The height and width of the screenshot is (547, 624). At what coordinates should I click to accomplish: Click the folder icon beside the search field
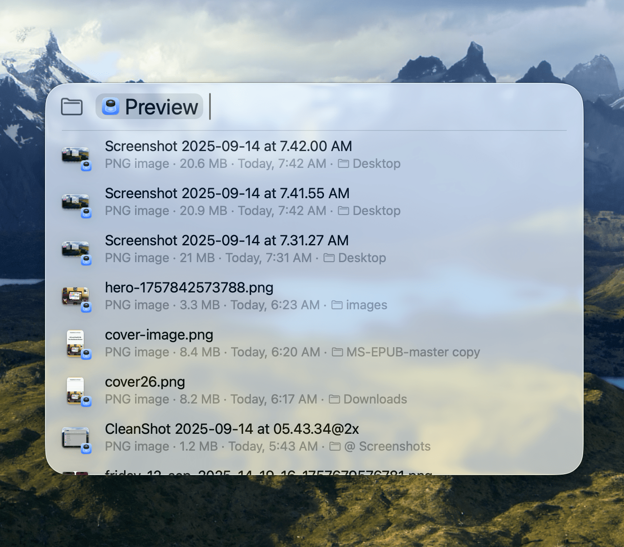click(x=72, y=106)
